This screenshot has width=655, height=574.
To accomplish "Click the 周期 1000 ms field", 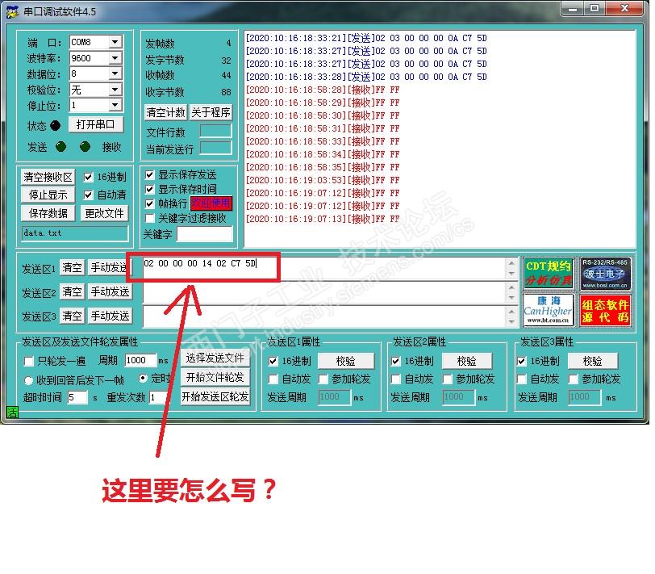I will coord(140,360).
